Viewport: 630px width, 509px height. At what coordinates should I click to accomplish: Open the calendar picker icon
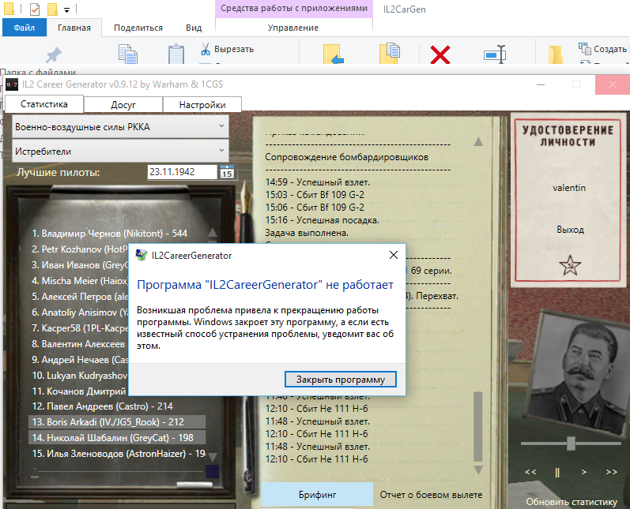[227, 173]
